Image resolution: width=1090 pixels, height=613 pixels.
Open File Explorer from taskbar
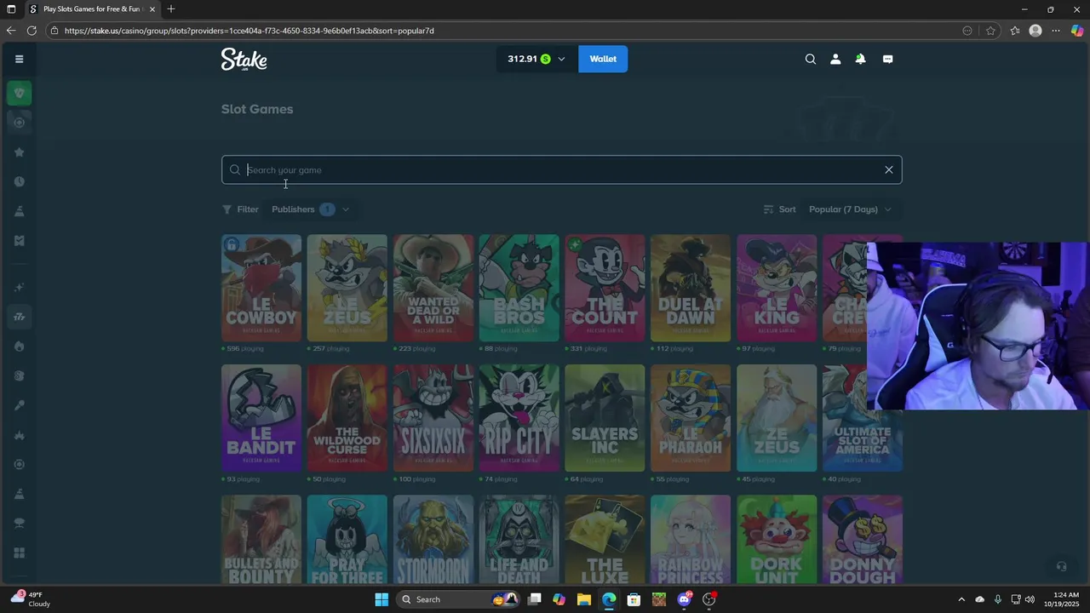583,599
